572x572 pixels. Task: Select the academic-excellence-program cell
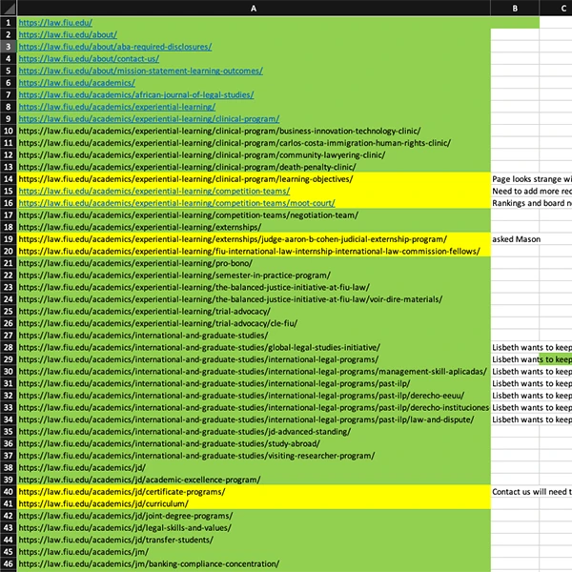coord(254,480)
